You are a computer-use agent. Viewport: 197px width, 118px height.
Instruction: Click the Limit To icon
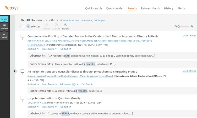[46, 25]
